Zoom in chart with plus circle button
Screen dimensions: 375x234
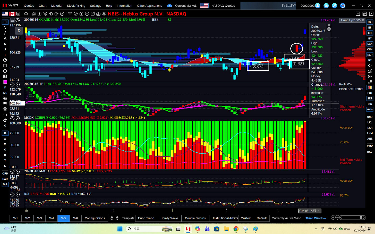click(x=333, y=217)
